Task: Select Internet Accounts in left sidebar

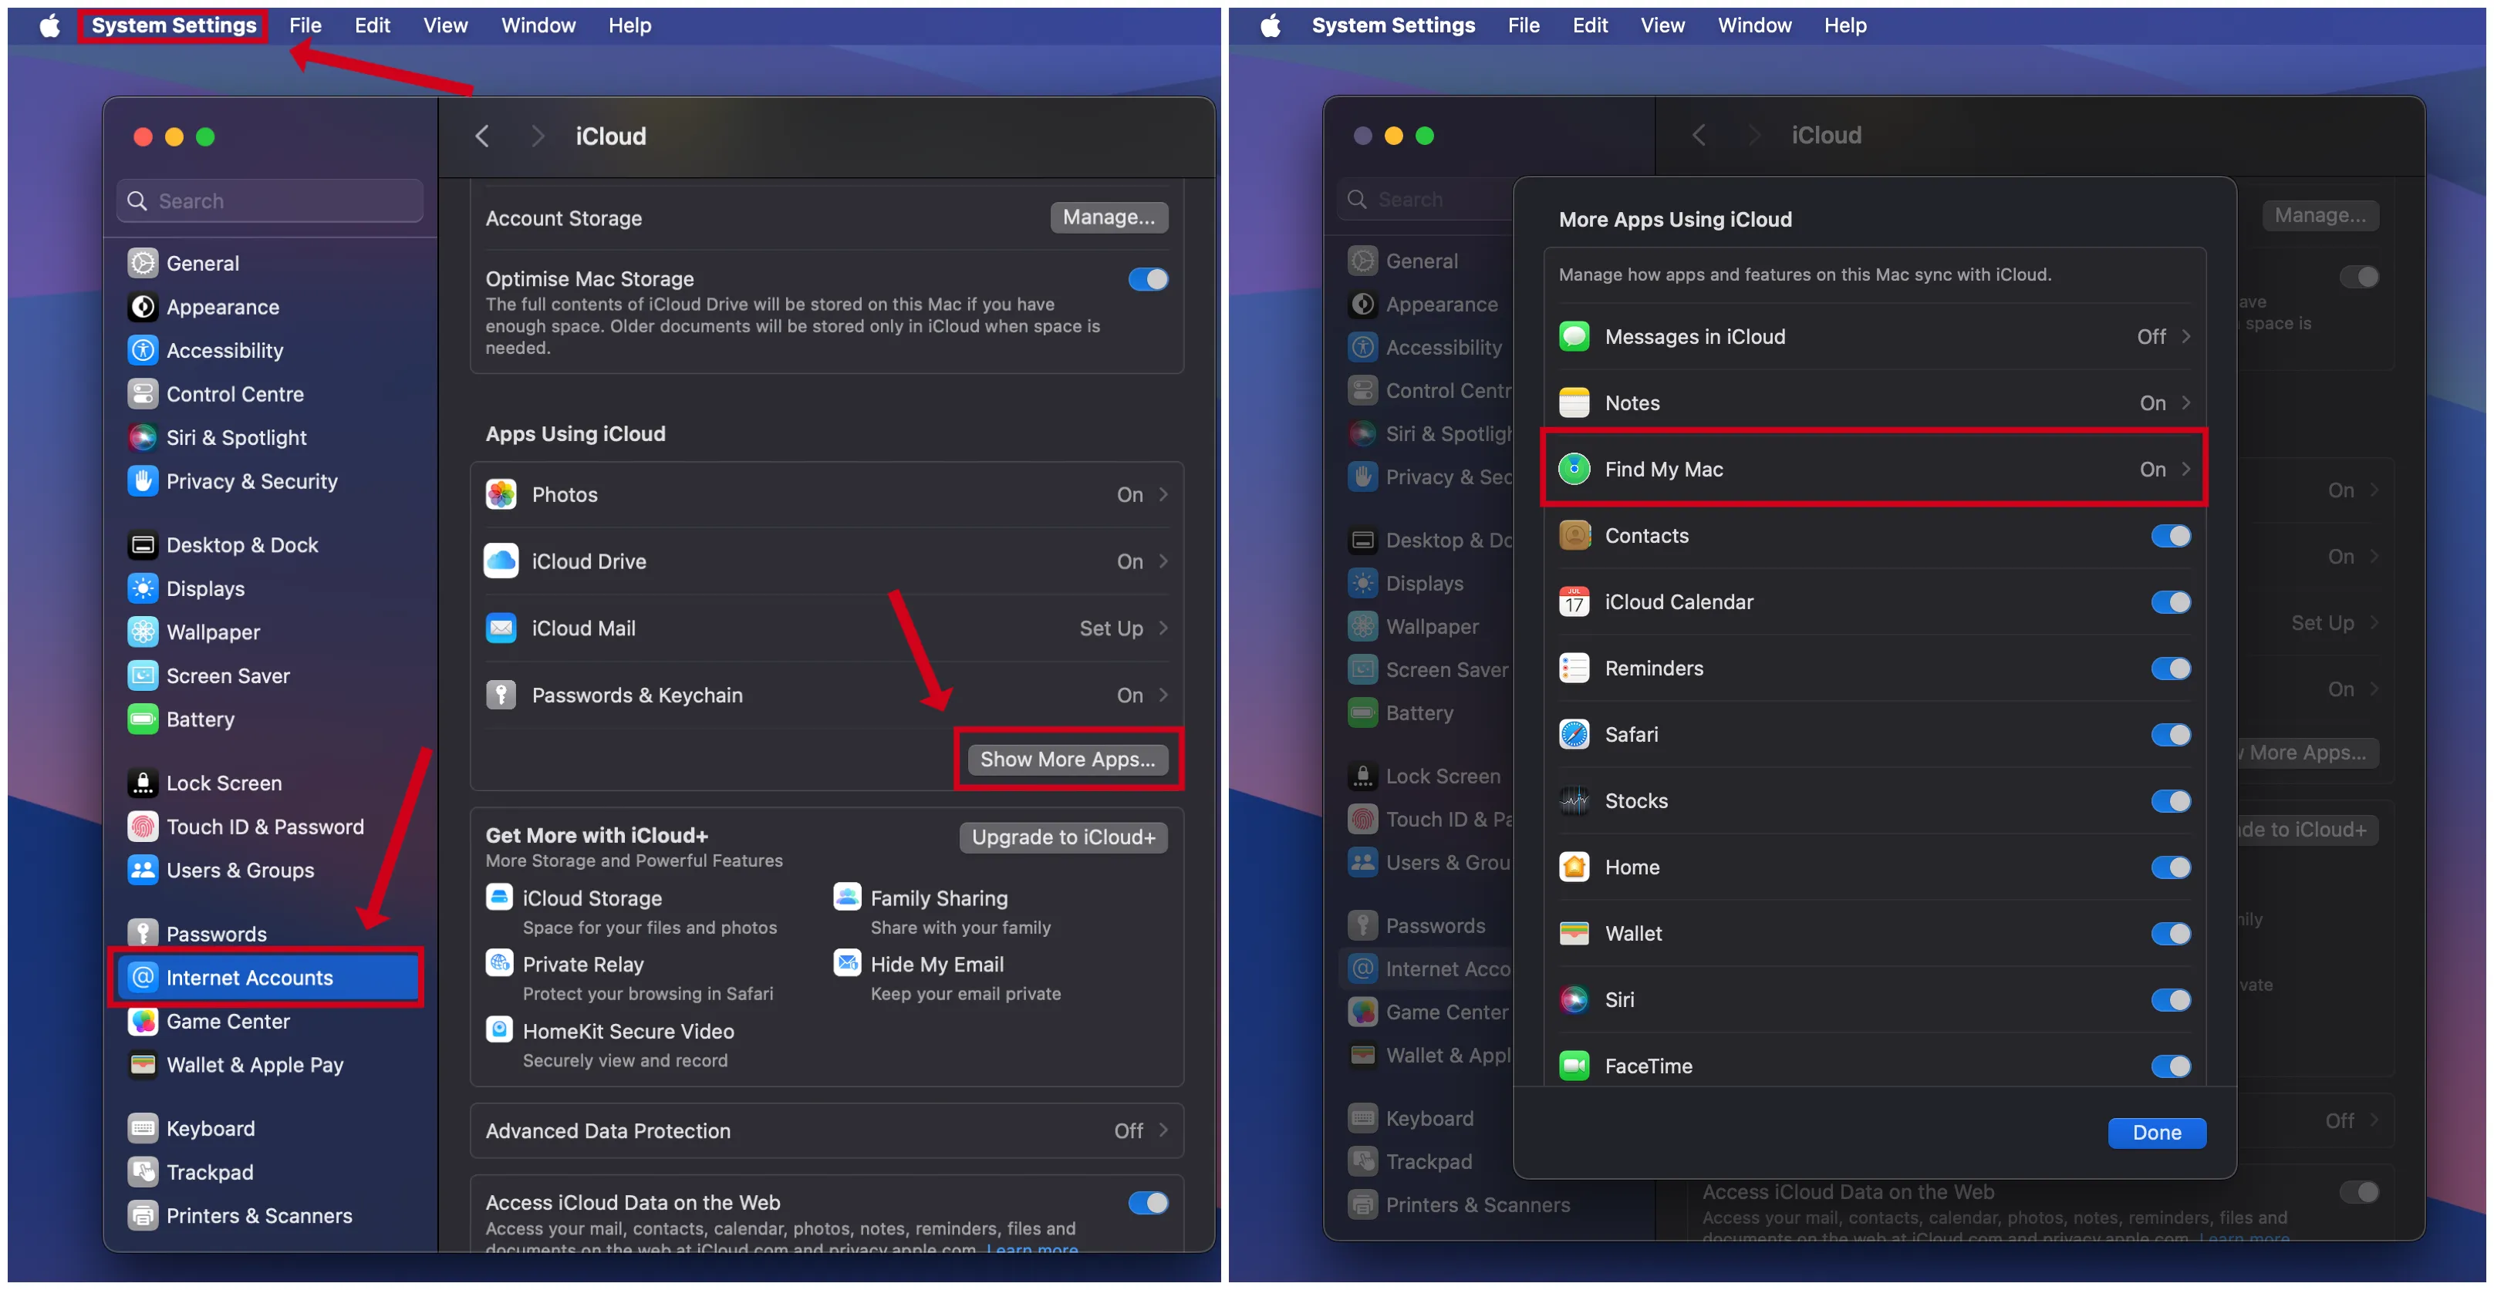Action: point(268,978)
